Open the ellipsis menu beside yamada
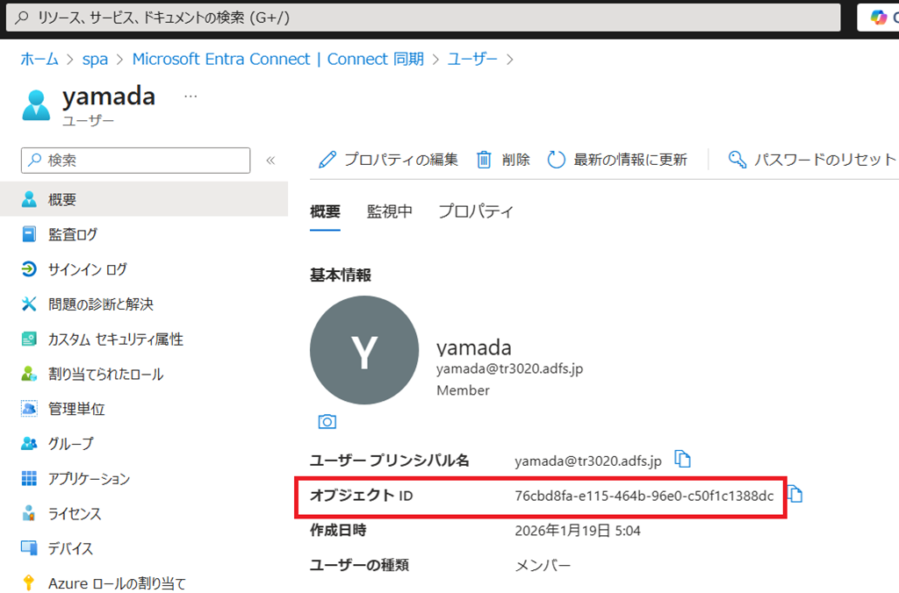Screen dimensions: 899x593 point(191,96)
